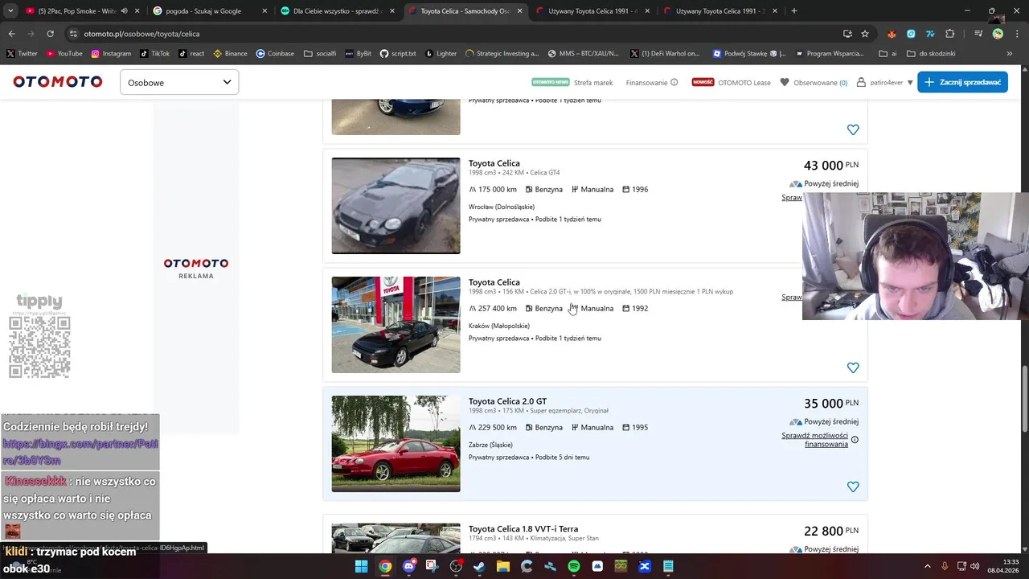
Task: Open the red Celica 2.0 GT thumbnail
Action: pos(396,444)
